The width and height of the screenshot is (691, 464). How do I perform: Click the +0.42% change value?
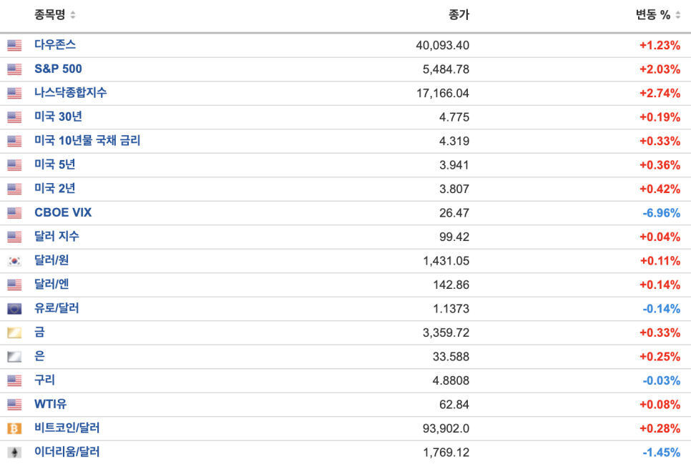click(x=660, y=189)
